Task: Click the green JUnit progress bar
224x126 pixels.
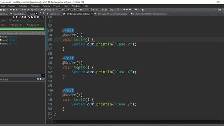Action: click(x=22, y=29)
